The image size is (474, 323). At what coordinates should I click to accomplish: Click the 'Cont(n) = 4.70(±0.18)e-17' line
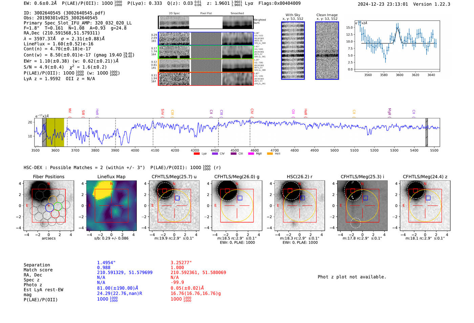point(57,49)
